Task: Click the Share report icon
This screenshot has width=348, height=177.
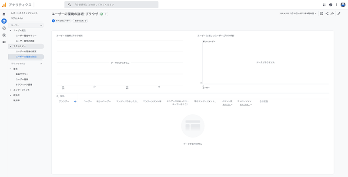Action: tap(327, 13)
